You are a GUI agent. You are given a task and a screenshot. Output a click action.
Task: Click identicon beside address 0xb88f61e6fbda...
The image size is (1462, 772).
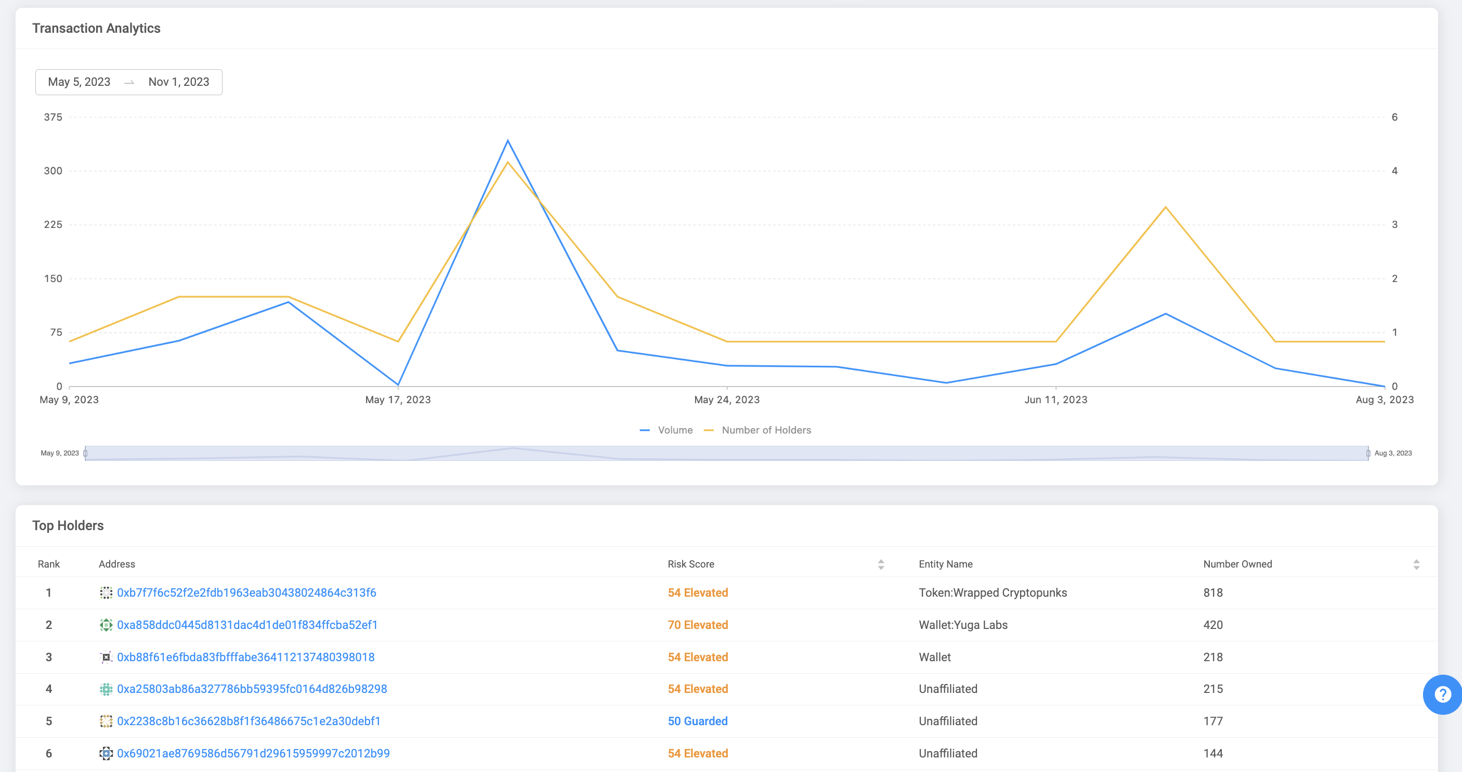(x=106, y=657)
